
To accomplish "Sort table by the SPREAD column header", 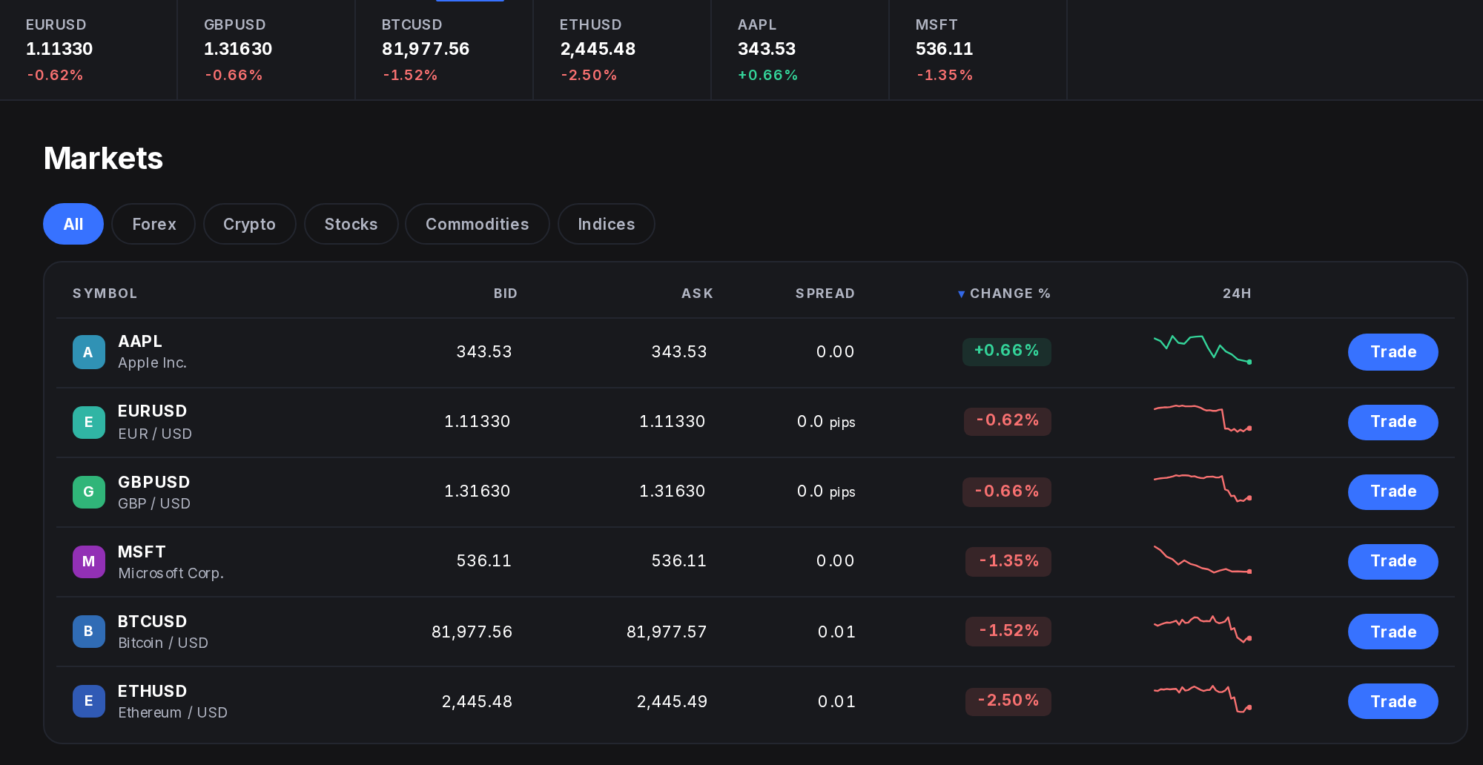I will pyautogui.click(x=825, y=294).
